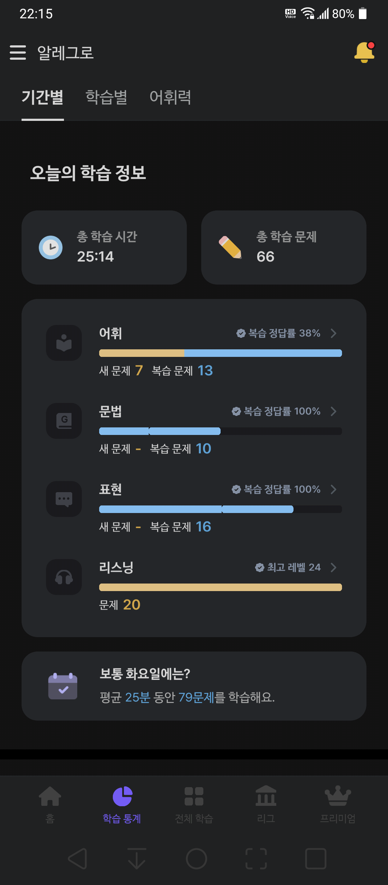The width and height of the screenshot is (388, 885).
Task: Click the 어휘 progress bar
Action: [x=221, y=353]
